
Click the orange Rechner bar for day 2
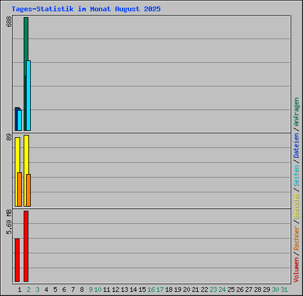(28, 191)
